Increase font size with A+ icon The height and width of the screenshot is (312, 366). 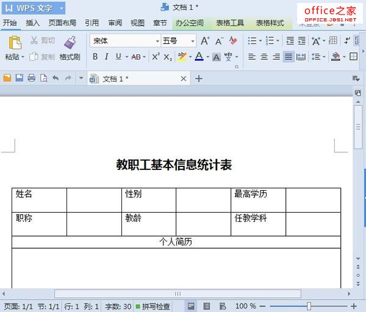205,41
